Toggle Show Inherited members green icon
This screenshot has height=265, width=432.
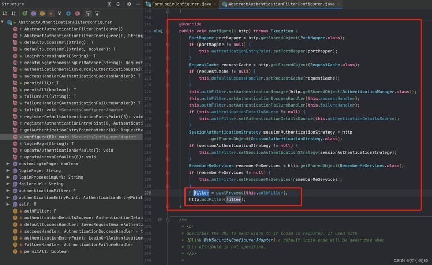(25, 13)
